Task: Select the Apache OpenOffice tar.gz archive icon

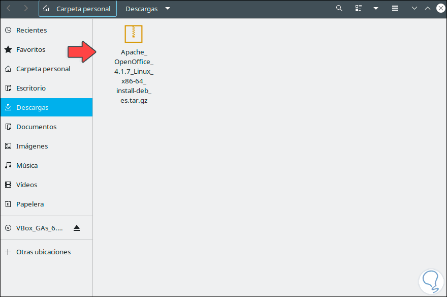Action: (x=134, y=34)
